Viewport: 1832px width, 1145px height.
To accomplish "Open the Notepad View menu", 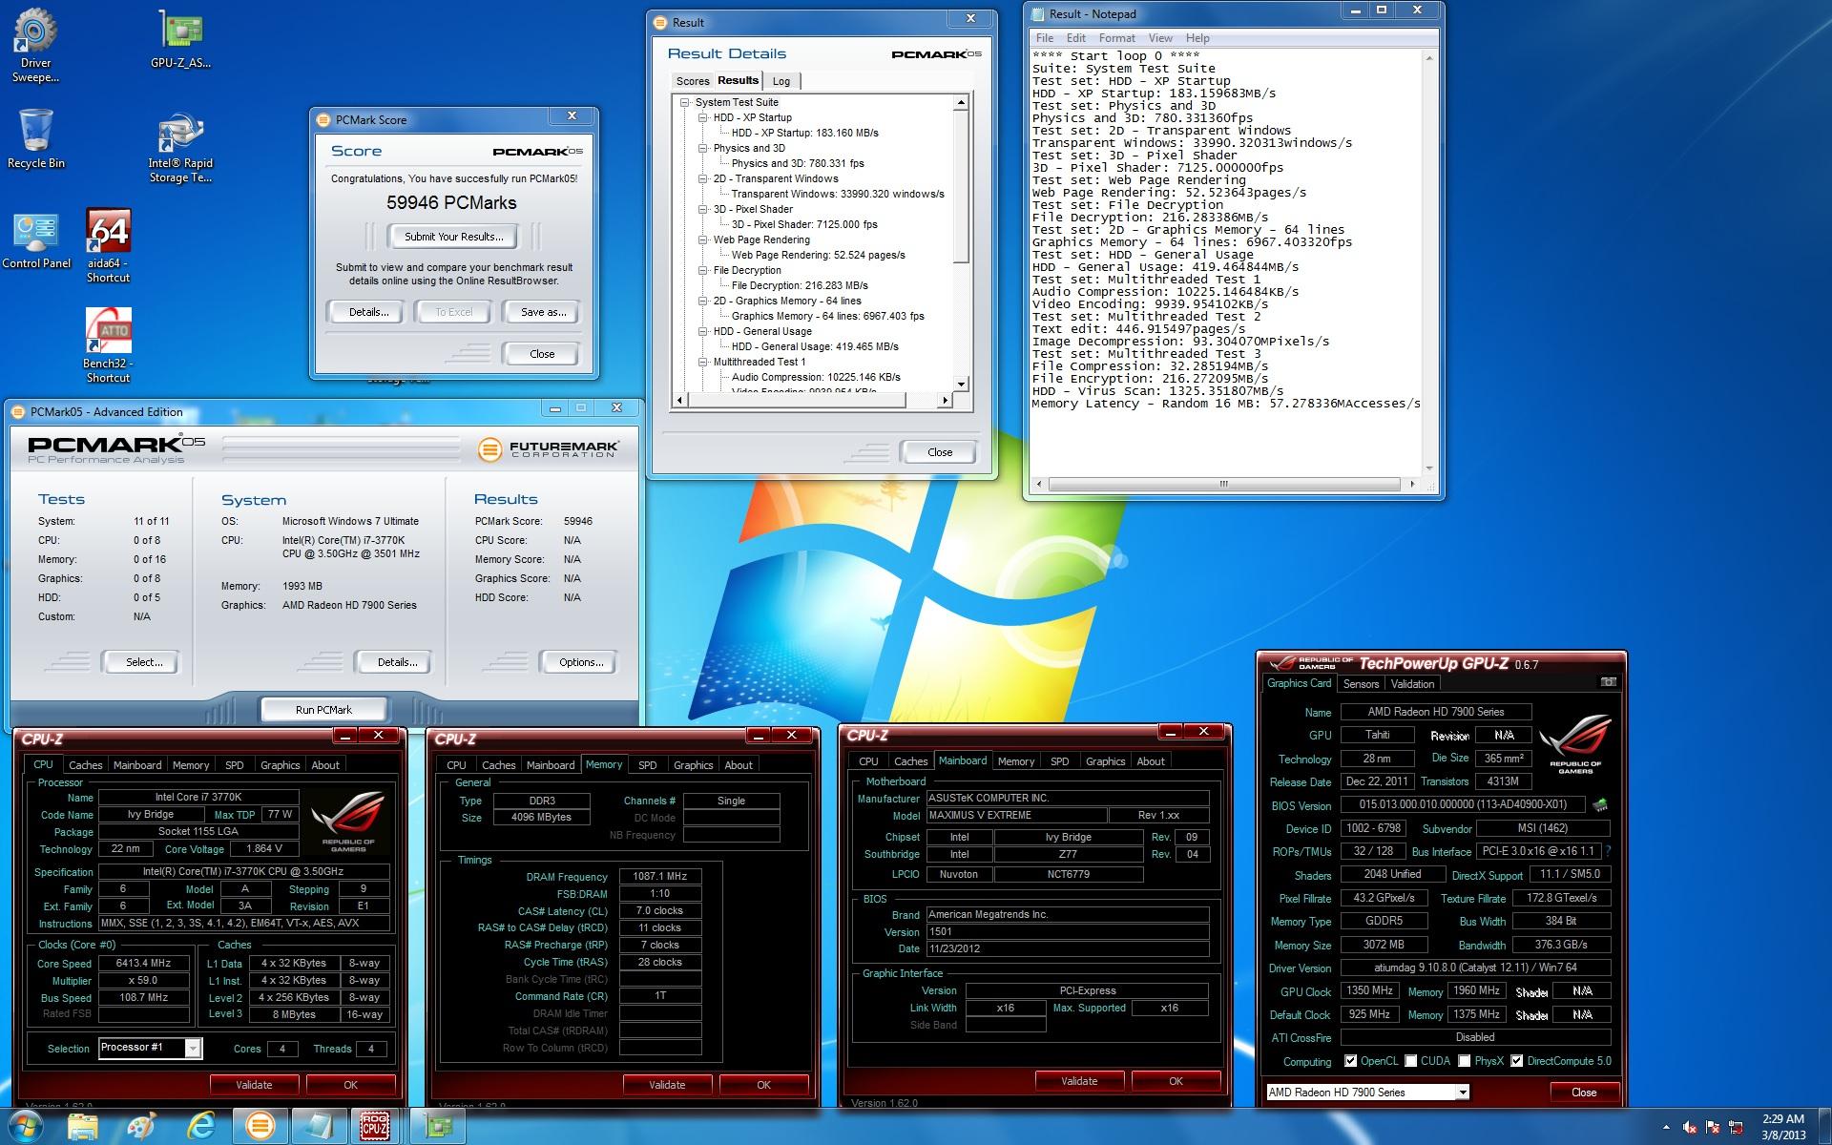I will (x=1160, y=38).
